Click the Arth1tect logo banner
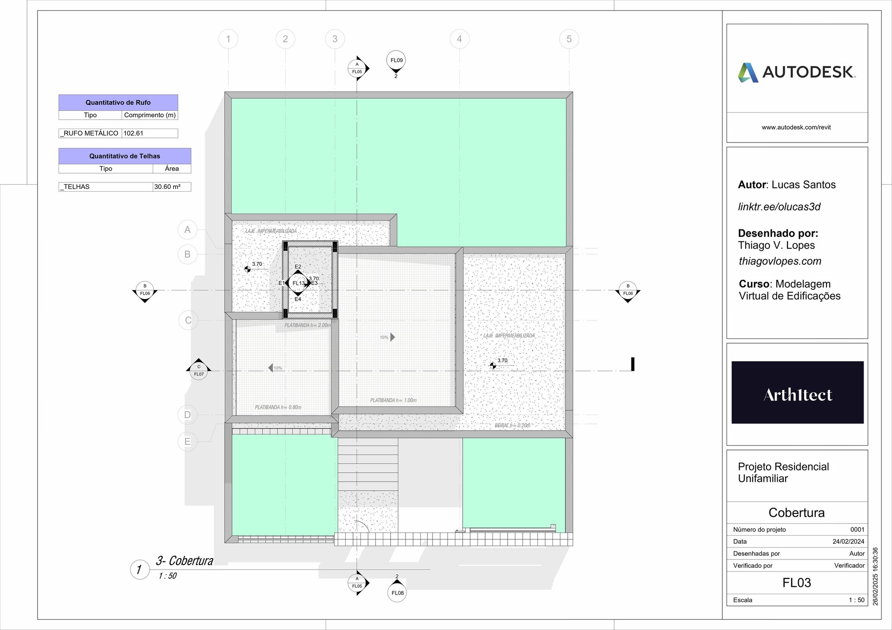Image resolution: width=892 pixels, height=630 pixels. [797, 392]
